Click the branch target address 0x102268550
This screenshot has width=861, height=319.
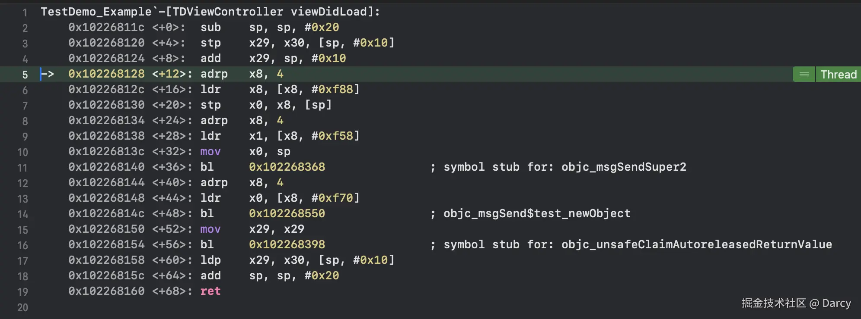287,214
